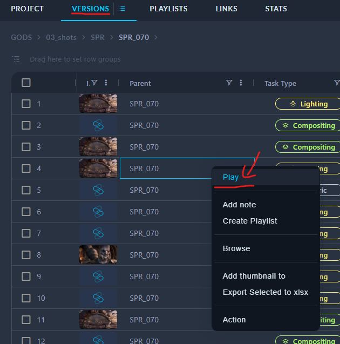The image size is (340, 344).
Task: Click placeholder thumbnail icon in row 10
Action: (x=98, y=298)
